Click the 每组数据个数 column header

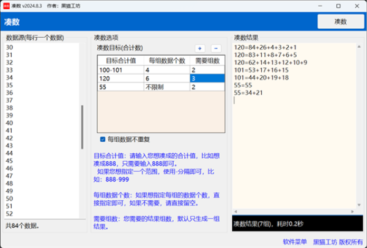point(167,60)
